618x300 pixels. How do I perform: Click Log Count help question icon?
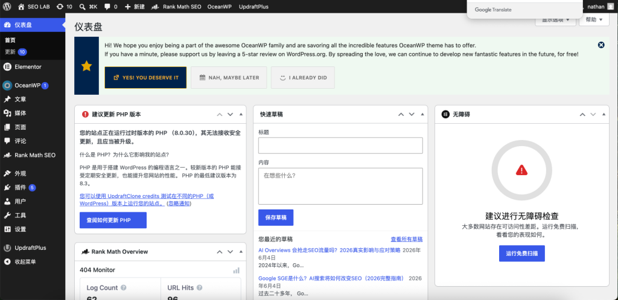click(123, 288)
